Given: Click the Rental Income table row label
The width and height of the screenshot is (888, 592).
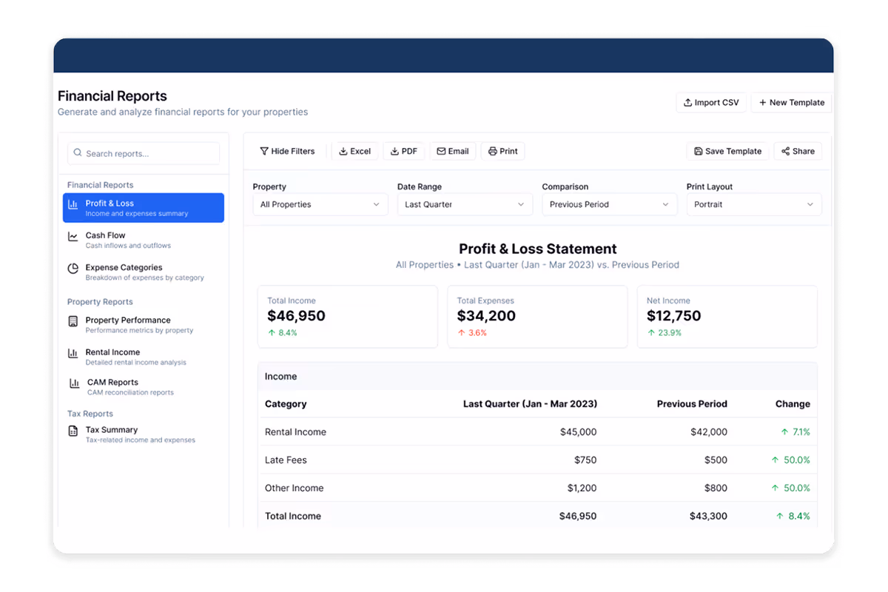Looking at the screenshot, I should coord(295,431).
